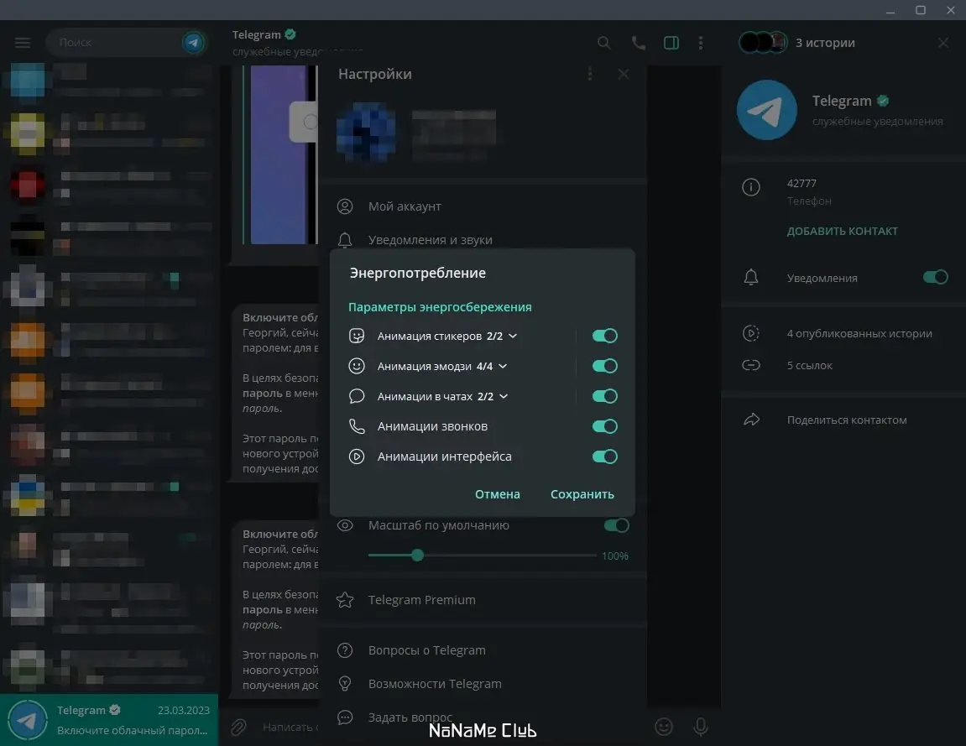The width and height of the screenshot is (966, 746).
Task: Toggle Анимации интерфейса switch
Action: click(604, 456)
